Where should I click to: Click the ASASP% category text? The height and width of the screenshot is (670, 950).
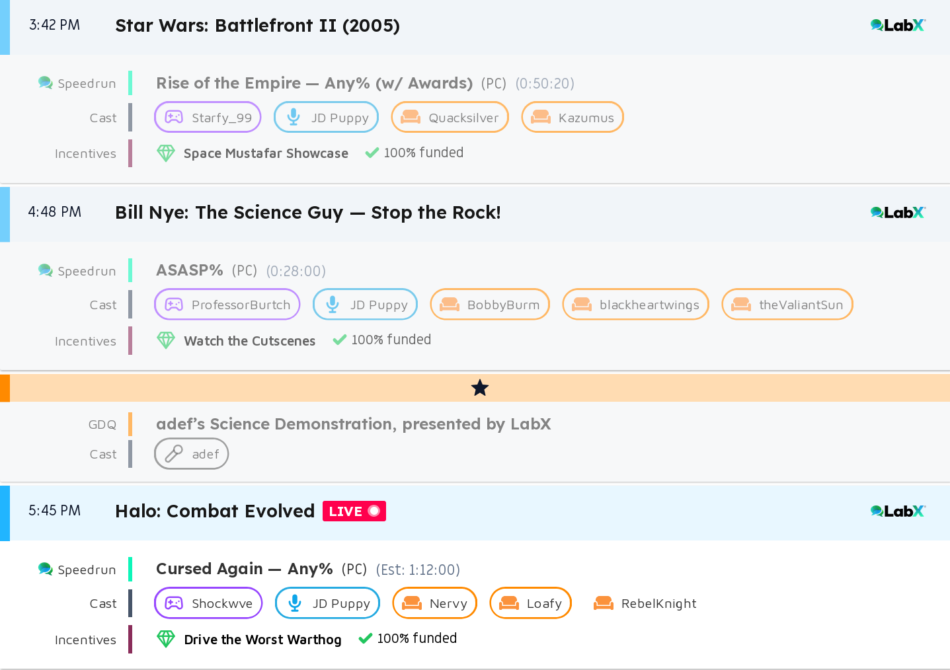coord(190,270)
